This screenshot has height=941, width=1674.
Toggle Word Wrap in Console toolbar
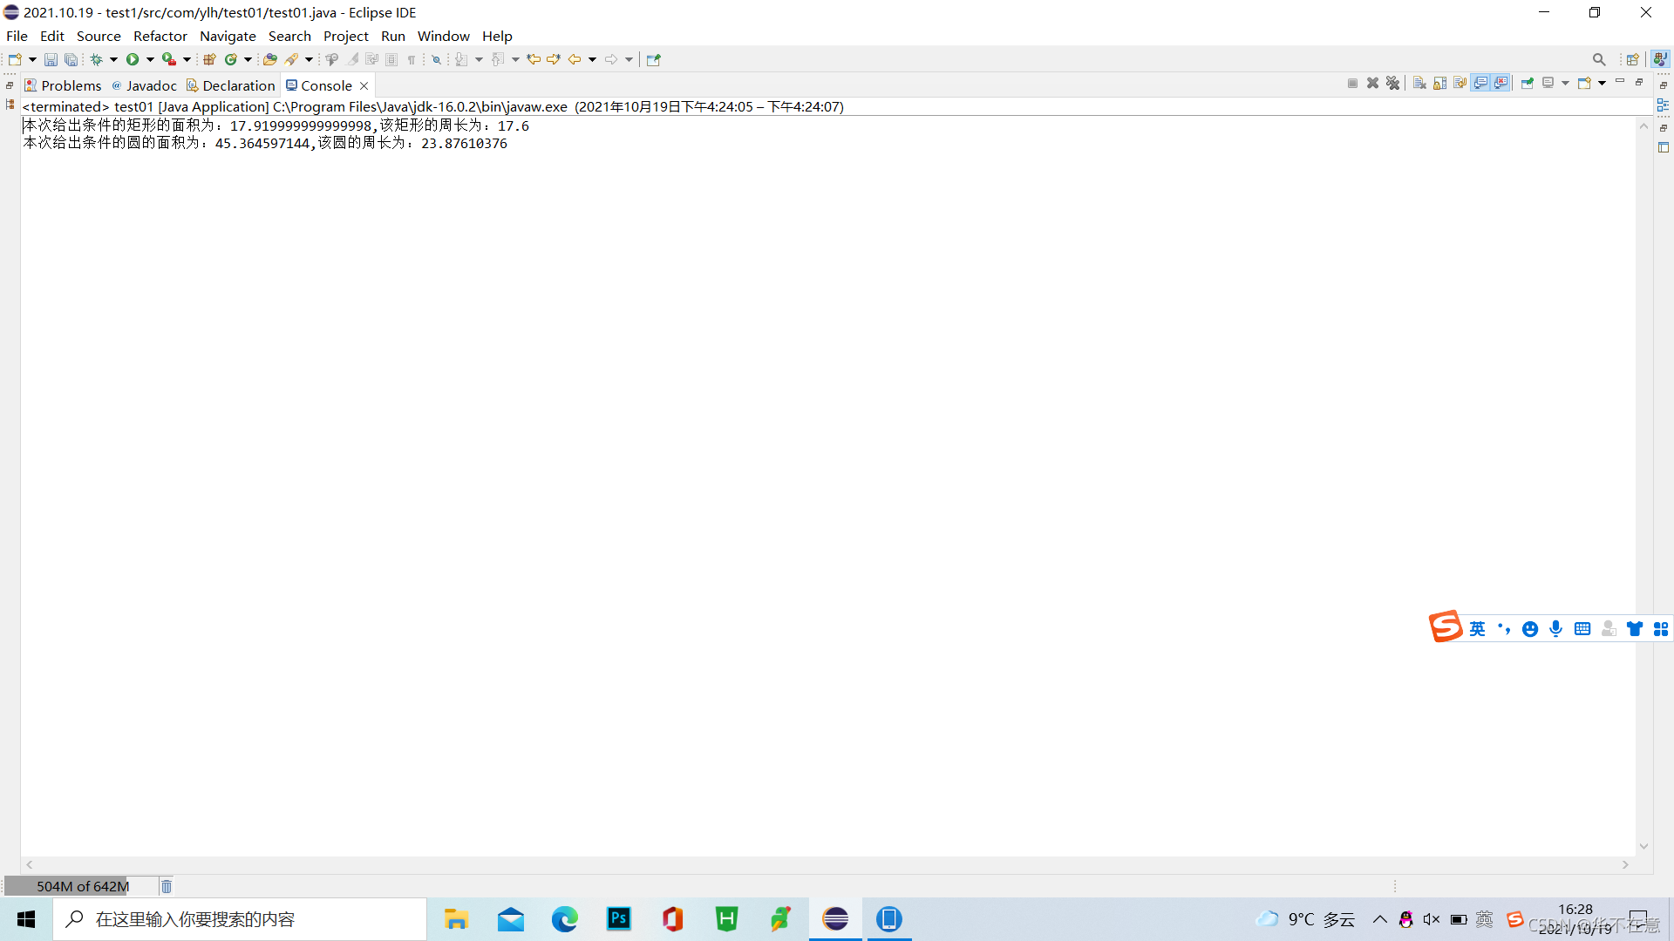pos(1460,84)
